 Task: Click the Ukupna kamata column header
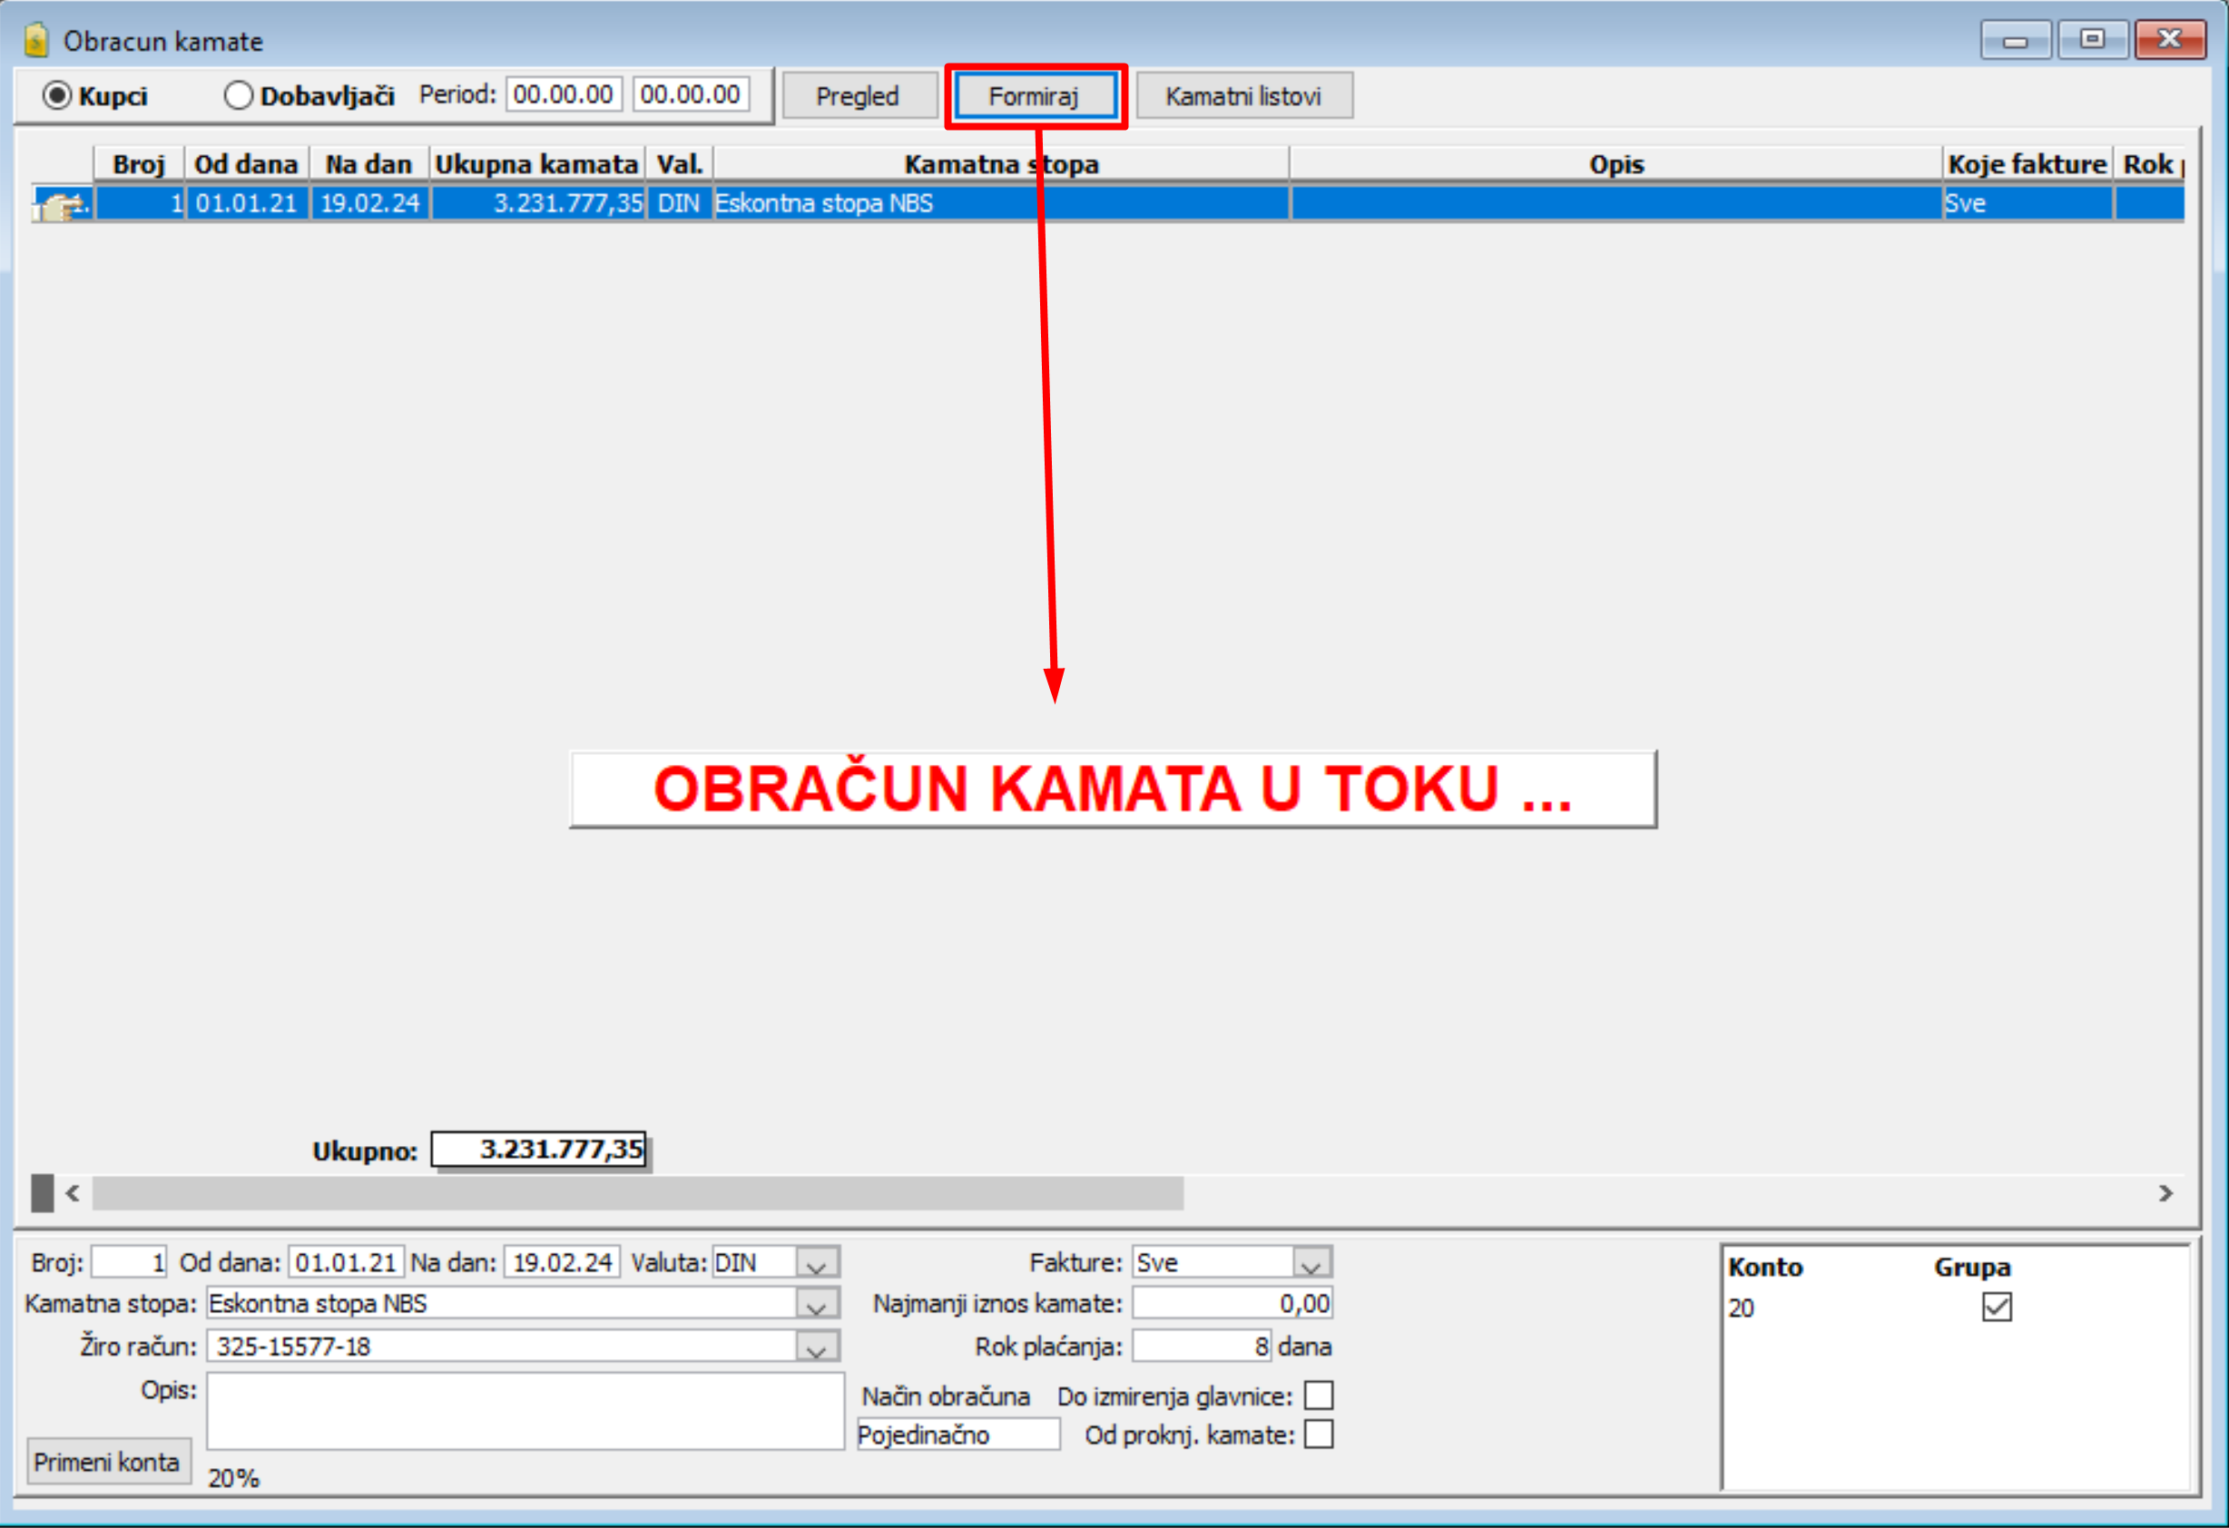537,164
